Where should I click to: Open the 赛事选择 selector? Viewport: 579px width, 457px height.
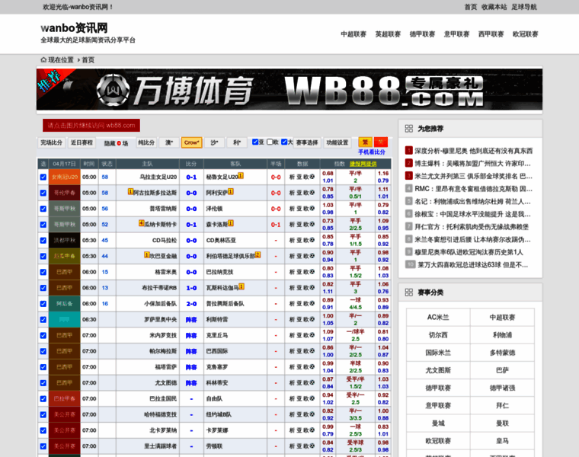pos(307,142)
